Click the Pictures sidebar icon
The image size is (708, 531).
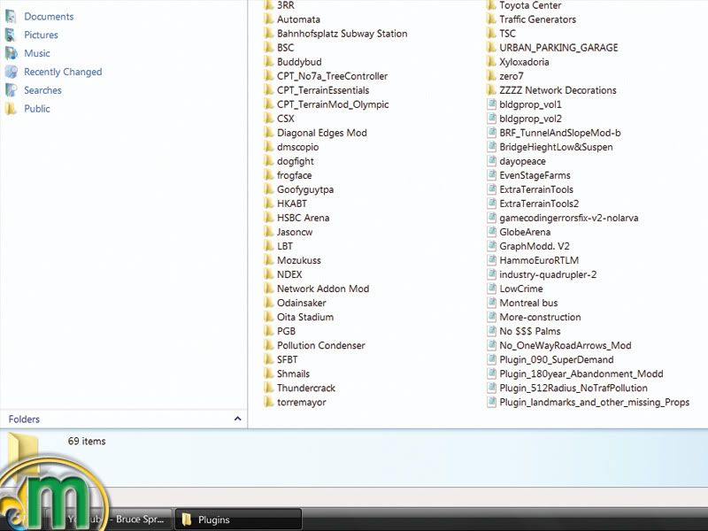(x=11, y=35)
